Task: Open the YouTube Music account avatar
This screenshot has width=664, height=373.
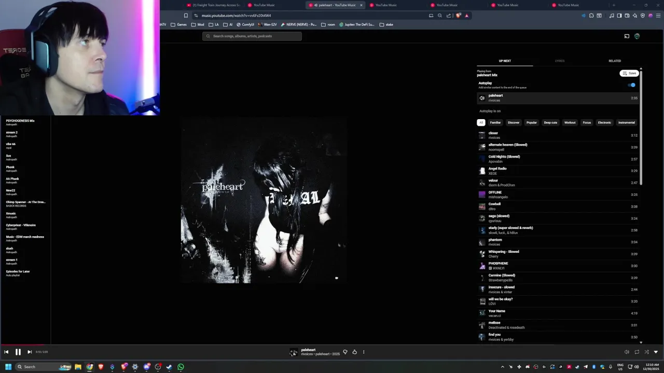Action: tap(637, 36)
